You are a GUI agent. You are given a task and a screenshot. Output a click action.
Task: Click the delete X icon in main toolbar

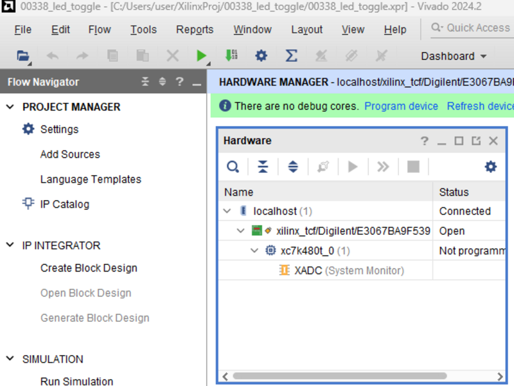pos(172,56)
